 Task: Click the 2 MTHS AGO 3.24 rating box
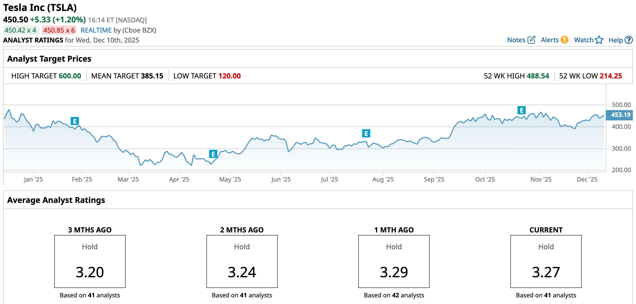point(242,261)
